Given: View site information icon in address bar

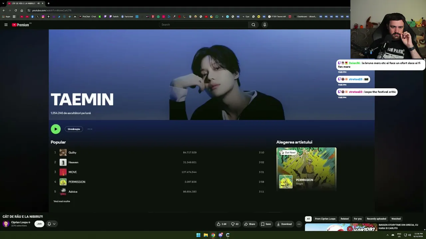Looking at the screenshot, I should pos(29,10).
